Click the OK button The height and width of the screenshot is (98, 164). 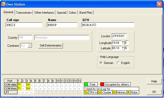point(154,92)
